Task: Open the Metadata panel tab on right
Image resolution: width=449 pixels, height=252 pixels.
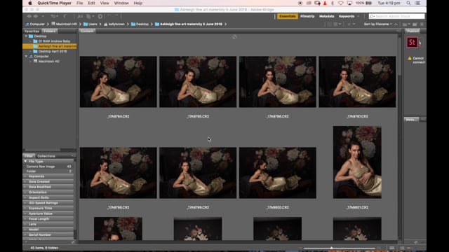Action: [x=410, y=120]
